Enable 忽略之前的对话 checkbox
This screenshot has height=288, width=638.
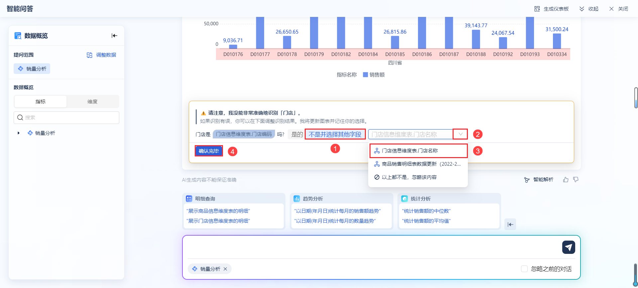[x=524, y=269]
